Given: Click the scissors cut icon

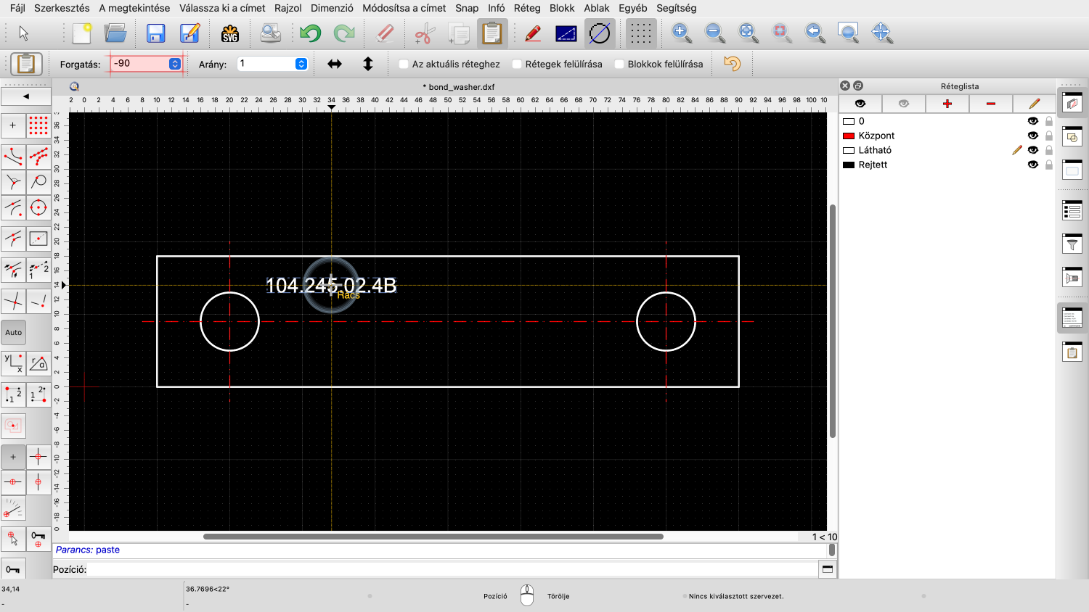Looking at the screenshot, I should click(x=424, y=33).
